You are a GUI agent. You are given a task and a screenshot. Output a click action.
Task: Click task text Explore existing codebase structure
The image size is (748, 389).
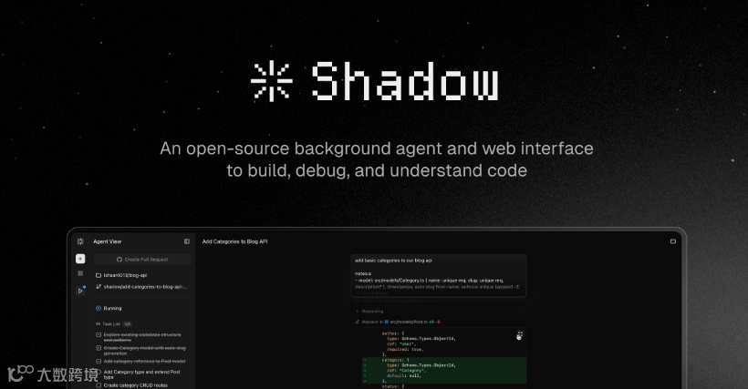pos(142,338)
